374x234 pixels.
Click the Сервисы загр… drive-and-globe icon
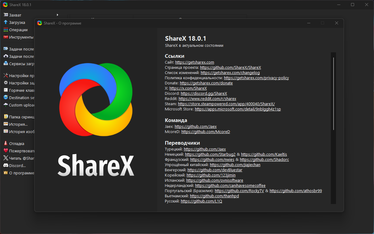[x=6, y=64]
